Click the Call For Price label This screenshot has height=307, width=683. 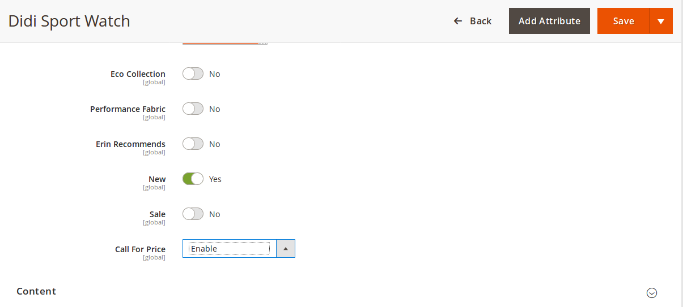pyautogui.click(x=140, y=249)
